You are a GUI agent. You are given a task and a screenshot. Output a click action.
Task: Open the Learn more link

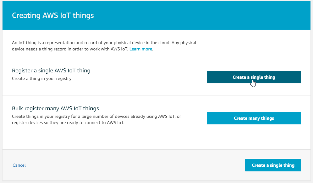[x=141, y=49]
